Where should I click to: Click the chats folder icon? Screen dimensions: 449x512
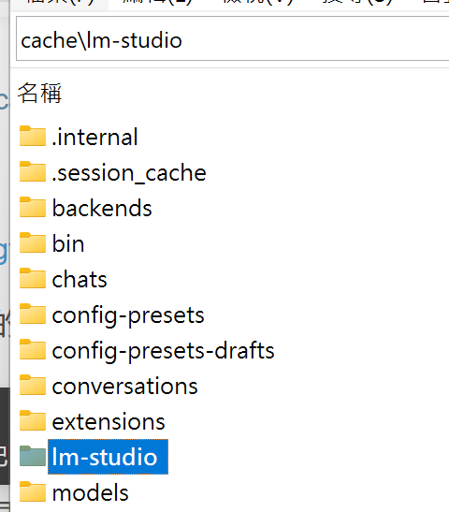click(x=33, y=278)
